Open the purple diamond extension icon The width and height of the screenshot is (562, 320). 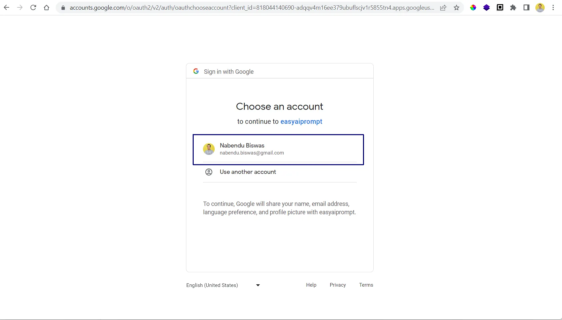point(486,7)
